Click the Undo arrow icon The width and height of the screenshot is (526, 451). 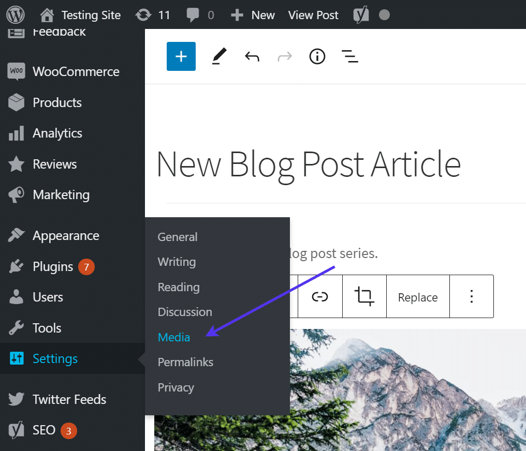click(252, 56)
